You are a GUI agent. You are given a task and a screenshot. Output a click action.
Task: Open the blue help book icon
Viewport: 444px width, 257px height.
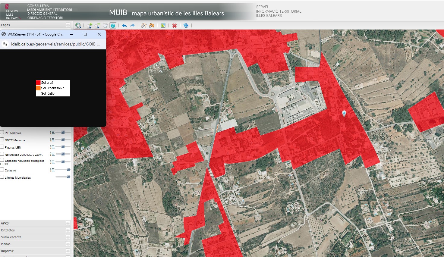(186, 26)
